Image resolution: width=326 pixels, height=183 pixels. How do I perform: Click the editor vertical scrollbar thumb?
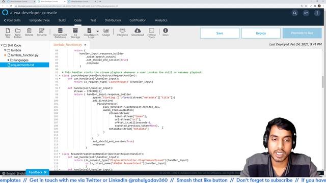(323, 82)
